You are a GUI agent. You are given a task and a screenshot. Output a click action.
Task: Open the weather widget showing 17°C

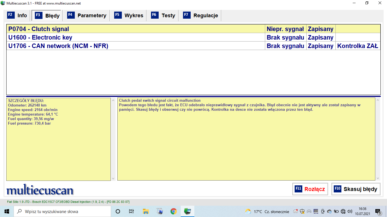(267, 211)
